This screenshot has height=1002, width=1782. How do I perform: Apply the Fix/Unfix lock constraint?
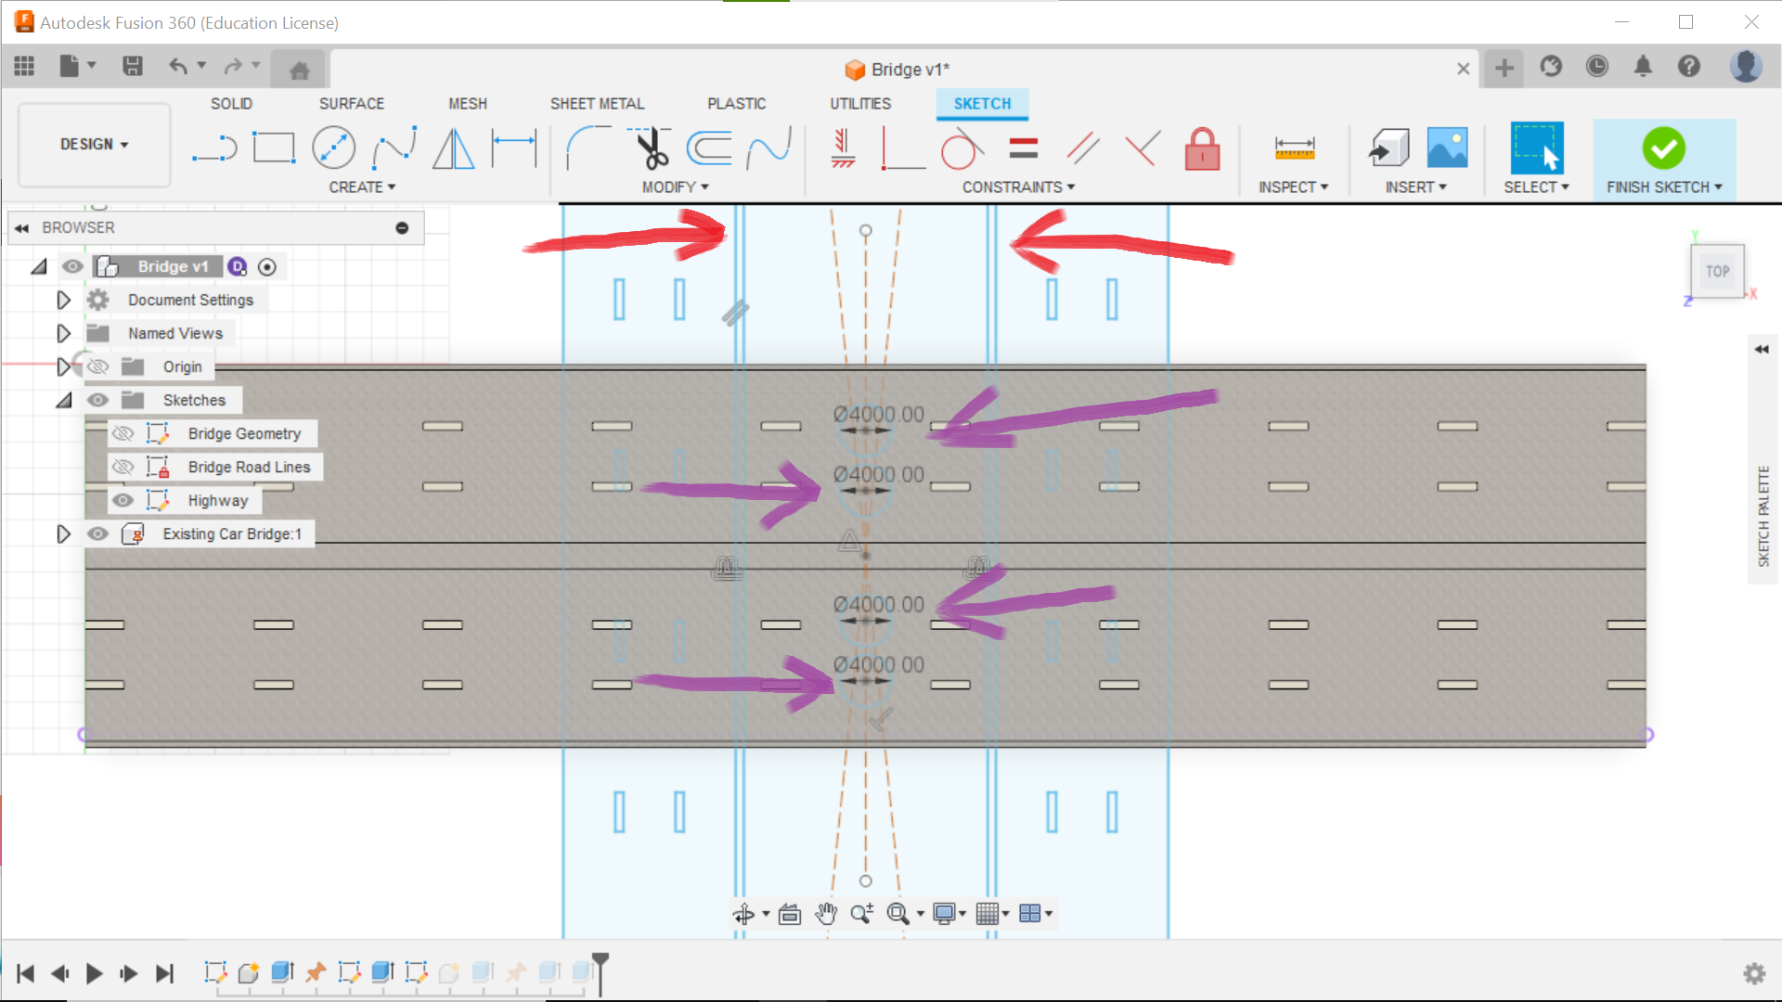pos(1202,148)
